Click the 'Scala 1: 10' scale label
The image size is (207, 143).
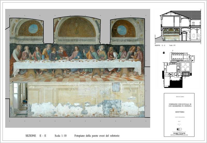(61, 136)
